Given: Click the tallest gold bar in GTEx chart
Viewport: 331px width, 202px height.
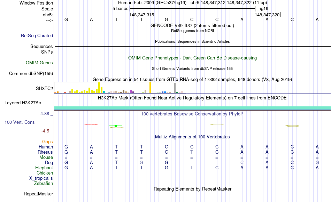Looking at the screenshot, I should (150, 88).
